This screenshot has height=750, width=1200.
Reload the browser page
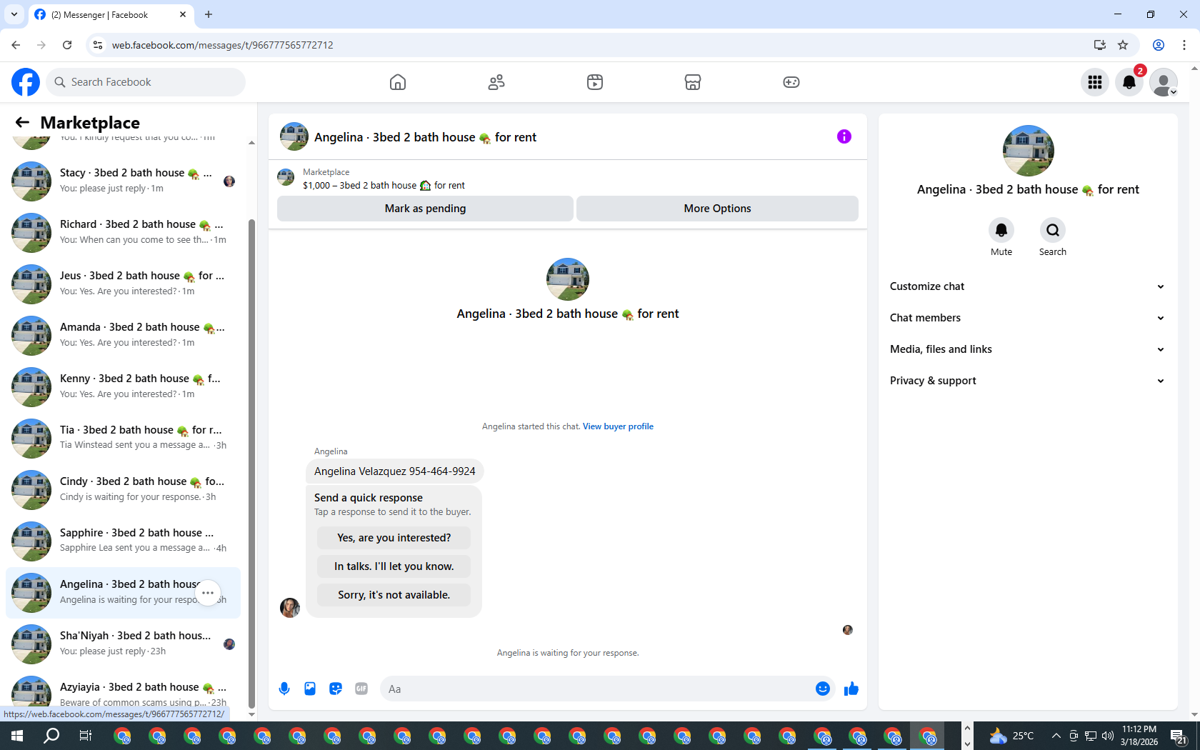pyautogui.click(x=67, y=45)
